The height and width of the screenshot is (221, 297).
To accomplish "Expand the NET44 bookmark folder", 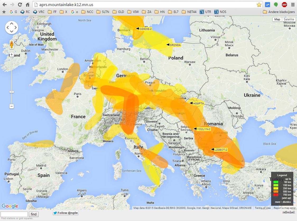I will [189, 12].
